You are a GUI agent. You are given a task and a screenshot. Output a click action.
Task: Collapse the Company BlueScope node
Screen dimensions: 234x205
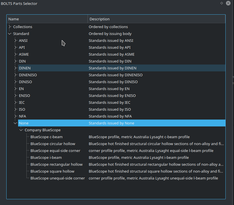21,130
